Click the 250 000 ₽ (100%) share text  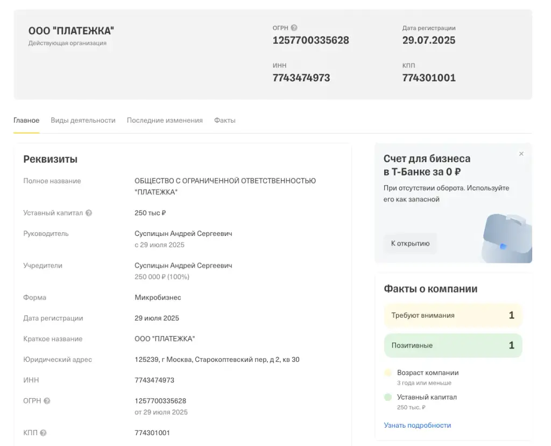[162, 277]
